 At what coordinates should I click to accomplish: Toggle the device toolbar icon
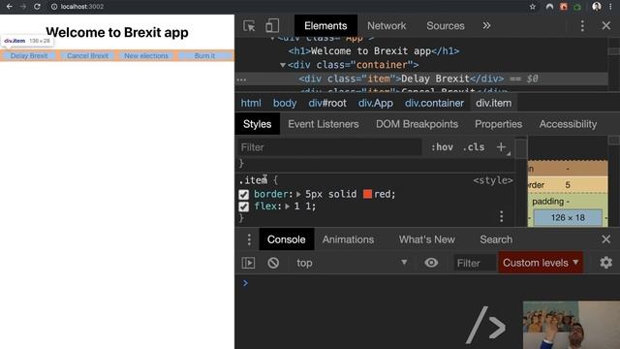point(272,26)
